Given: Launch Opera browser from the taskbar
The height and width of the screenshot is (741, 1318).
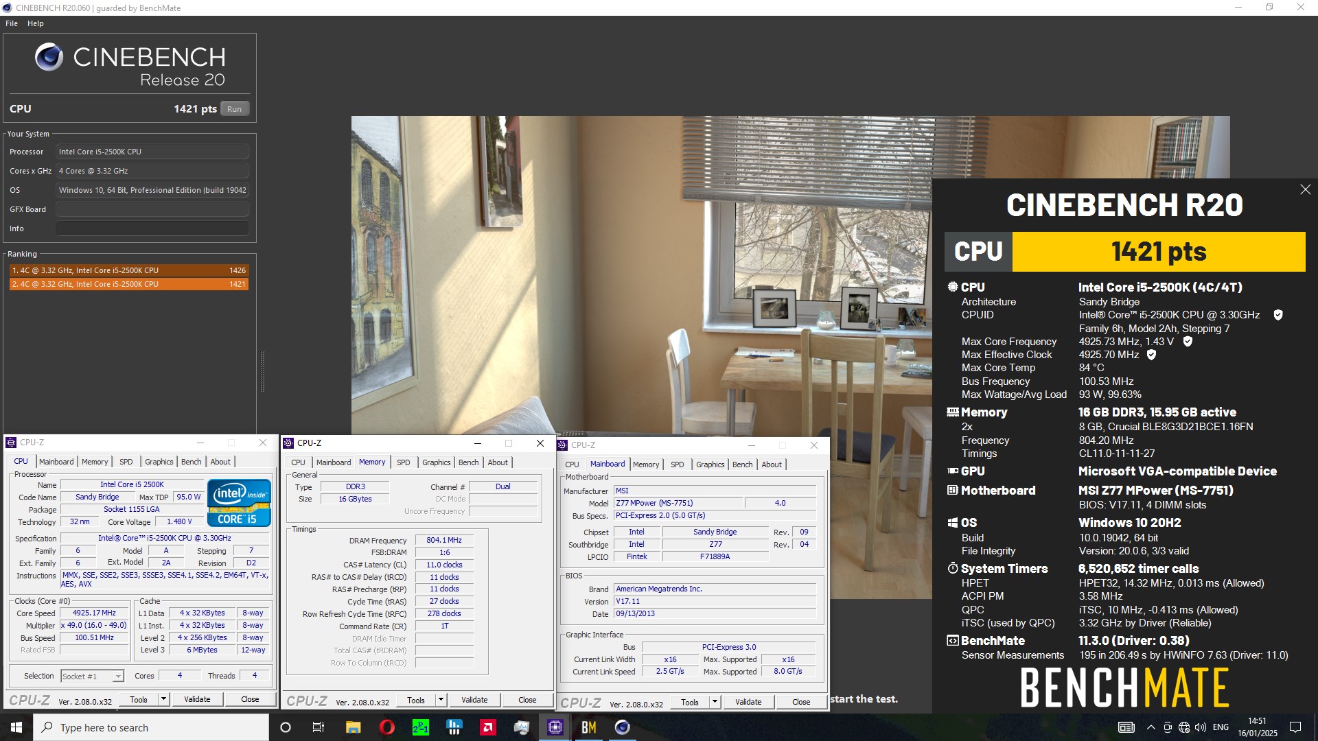Looking at the screenshot, I should 386,727.
